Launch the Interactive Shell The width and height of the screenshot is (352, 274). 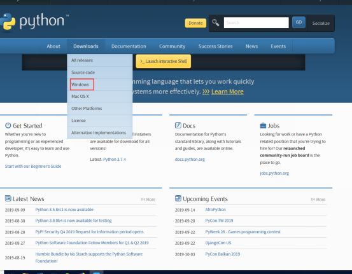tap(164, 61)
